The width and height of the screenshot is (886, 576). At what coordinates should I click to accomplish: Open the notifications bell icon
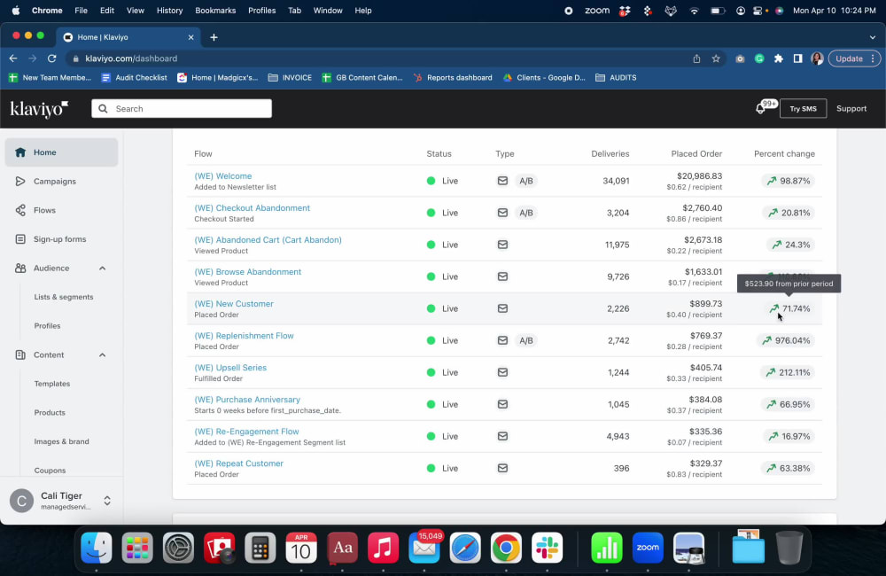click(760, 108)
